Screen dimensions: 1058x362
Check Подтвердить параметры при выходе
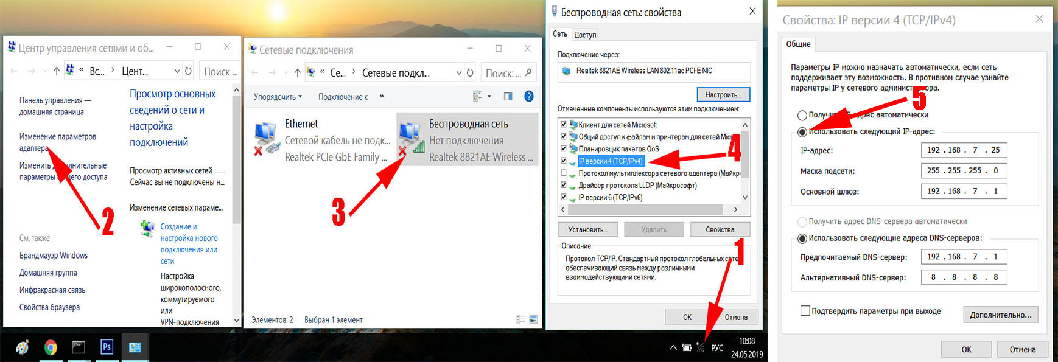coord(805,311)
